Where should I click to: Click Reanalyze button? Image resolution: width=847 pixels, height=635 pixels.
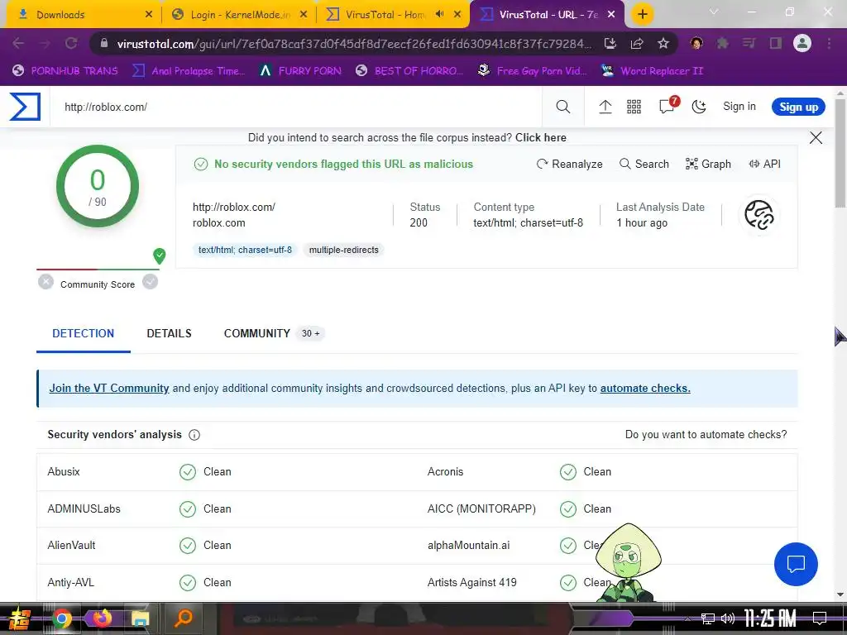569,165
